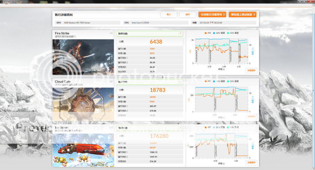Click the Fire Strike 驗證分數 header bar
The image size is (315, 170).
coord(150,34)
